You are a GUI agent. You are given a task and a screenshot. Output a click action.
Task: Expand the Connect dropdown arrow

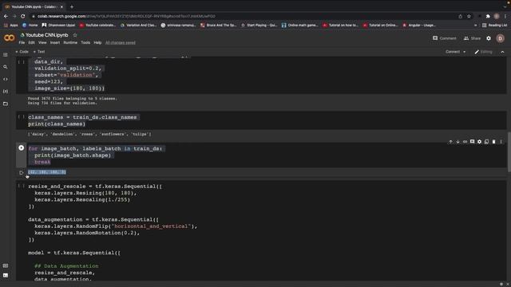(x=465, y=52)
